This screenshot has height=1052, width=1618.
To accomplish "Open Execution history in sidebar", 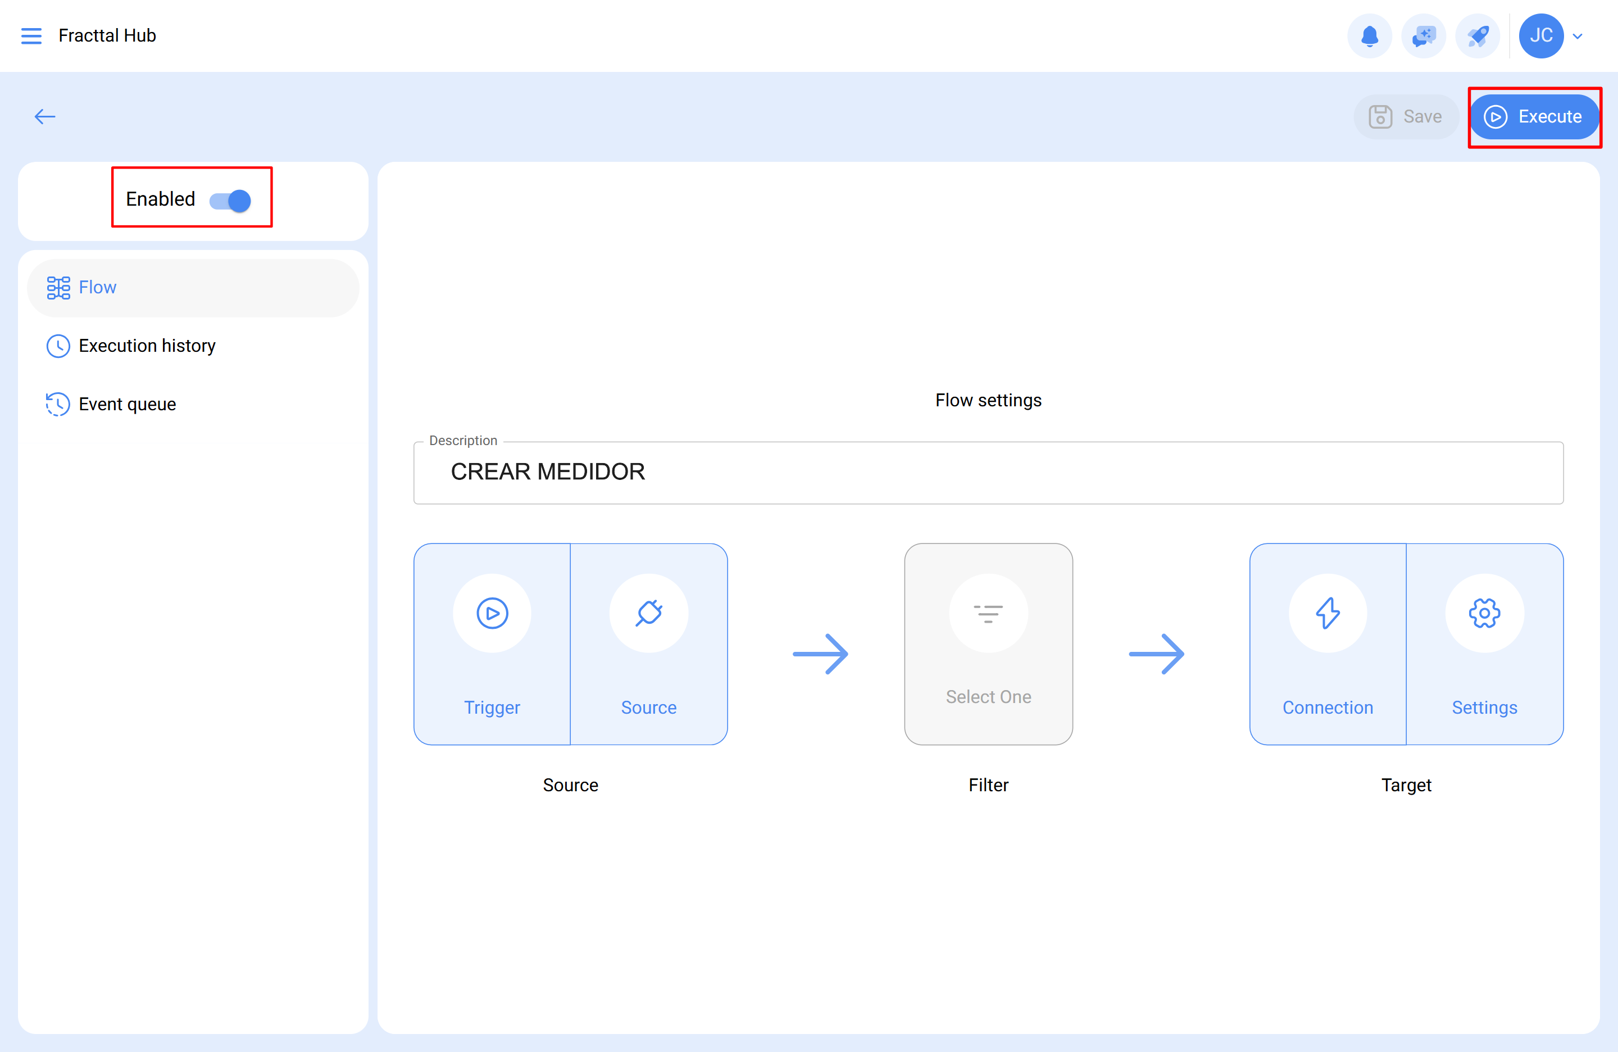I will pos(147,346).
